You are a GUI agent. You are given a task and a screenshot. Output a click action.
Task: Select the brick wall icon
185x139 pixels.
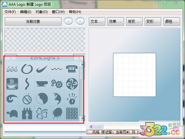click(x=72, y=113)
